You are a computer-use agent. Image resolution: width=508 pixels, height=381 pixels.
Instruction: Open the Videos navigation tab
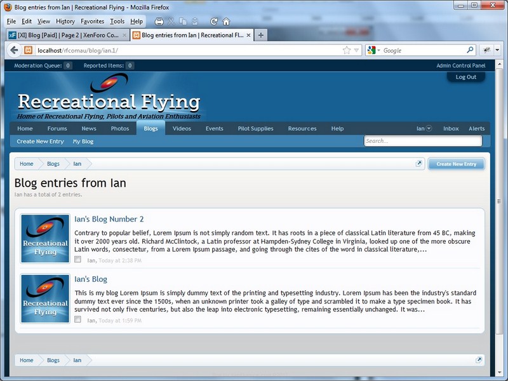coord(182,129)
